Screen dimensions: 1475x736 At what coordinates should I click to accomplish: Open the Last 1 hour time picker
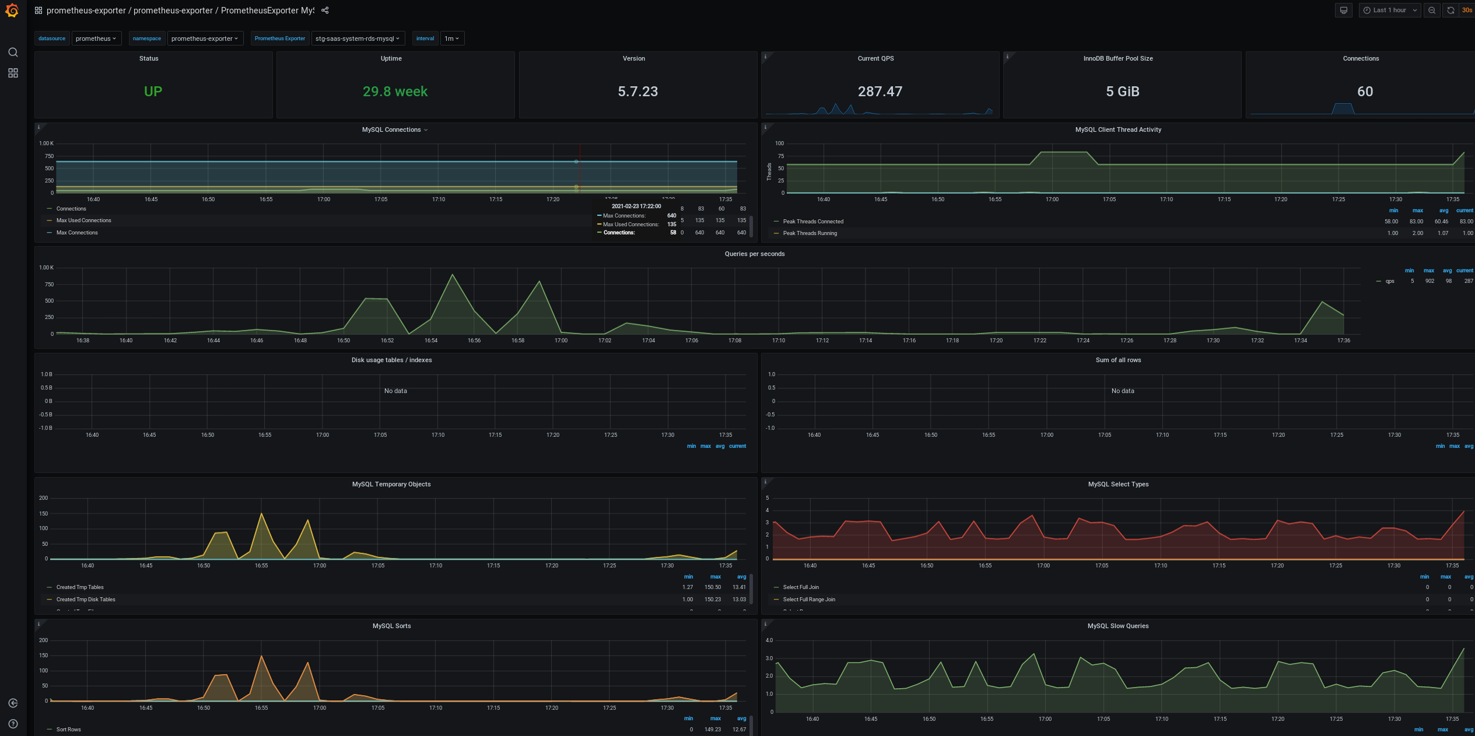tap(1390, 10)
